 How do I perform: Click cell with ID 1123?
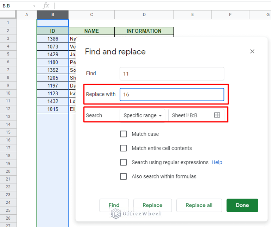coord(53,93)
